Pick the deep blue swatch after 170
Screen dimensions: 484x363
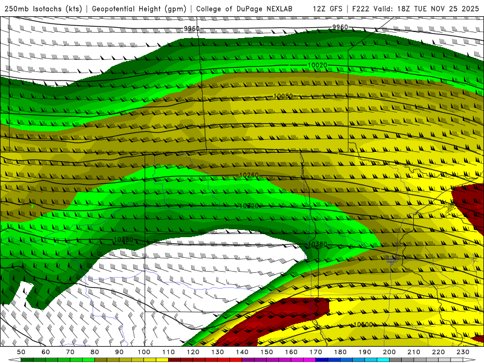322,360
